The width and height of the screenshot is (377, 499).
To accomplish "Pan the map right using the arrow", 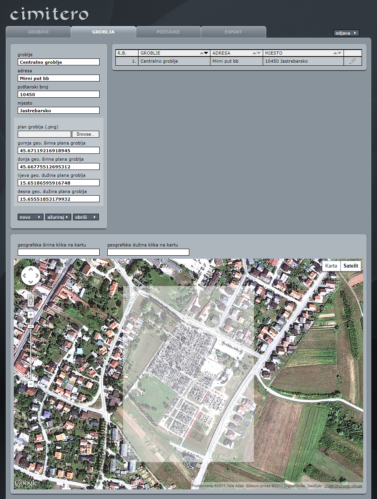I will [x=37, y=276].
